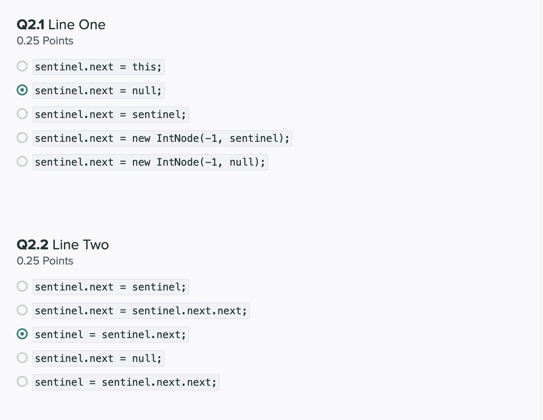The height and width of the screenshot is (420, 543).
Task: Select 'sentinel.next = sentinel;' radio in Q2.1
Action: [x=22, y=114]
